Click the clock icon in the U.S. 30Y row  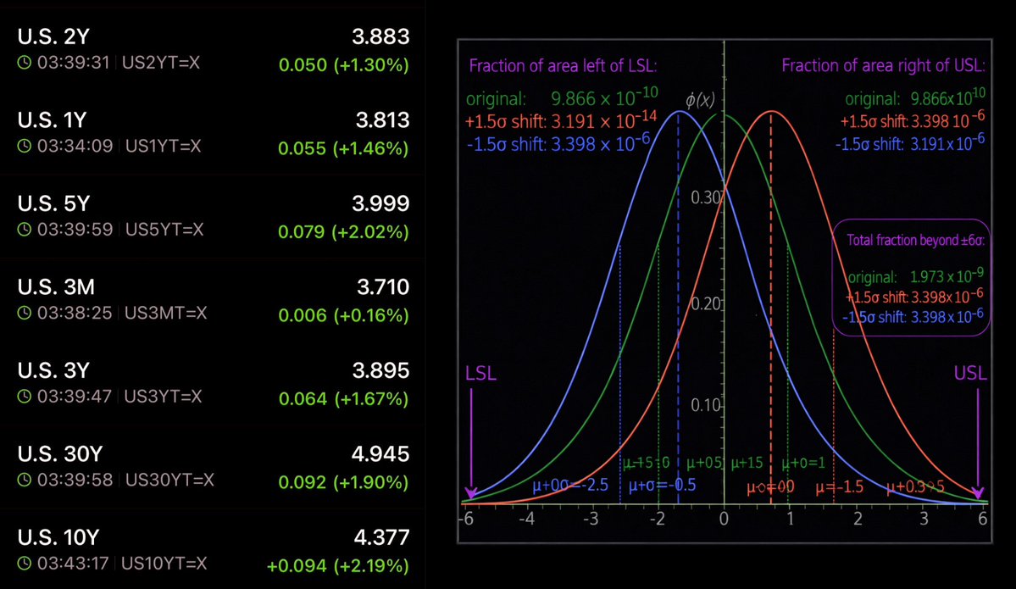24,481
